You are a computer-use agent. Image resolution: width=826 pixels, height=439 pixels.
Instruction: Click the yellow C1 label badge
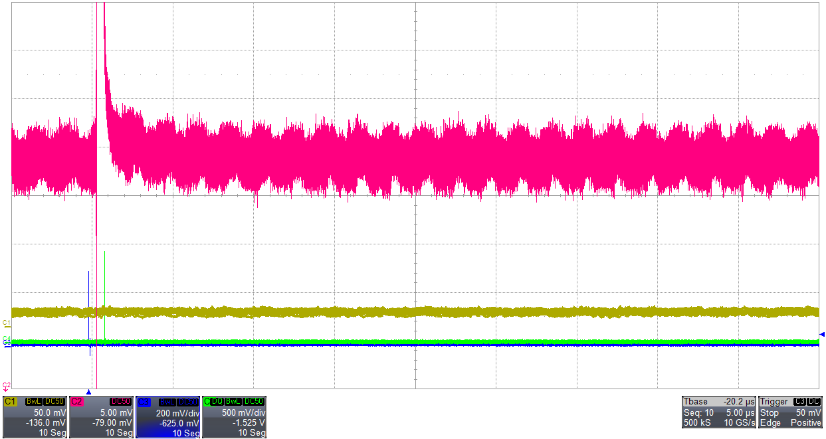pyautogui.click(x=11, y=402)
